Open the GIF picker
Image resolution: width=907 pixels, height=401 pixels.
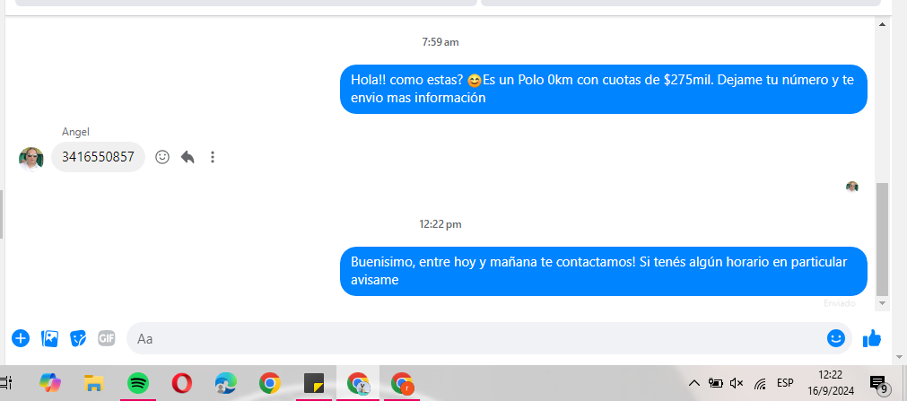pos(107,338)
